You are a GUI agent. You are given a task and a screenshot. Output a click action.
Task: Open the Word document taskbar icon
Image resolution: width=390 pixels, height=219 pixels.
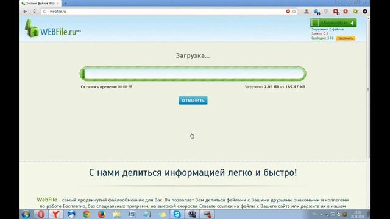132,214
